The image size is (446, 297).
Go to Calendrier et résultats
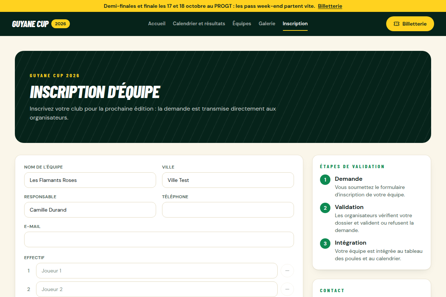pos(199,23)
